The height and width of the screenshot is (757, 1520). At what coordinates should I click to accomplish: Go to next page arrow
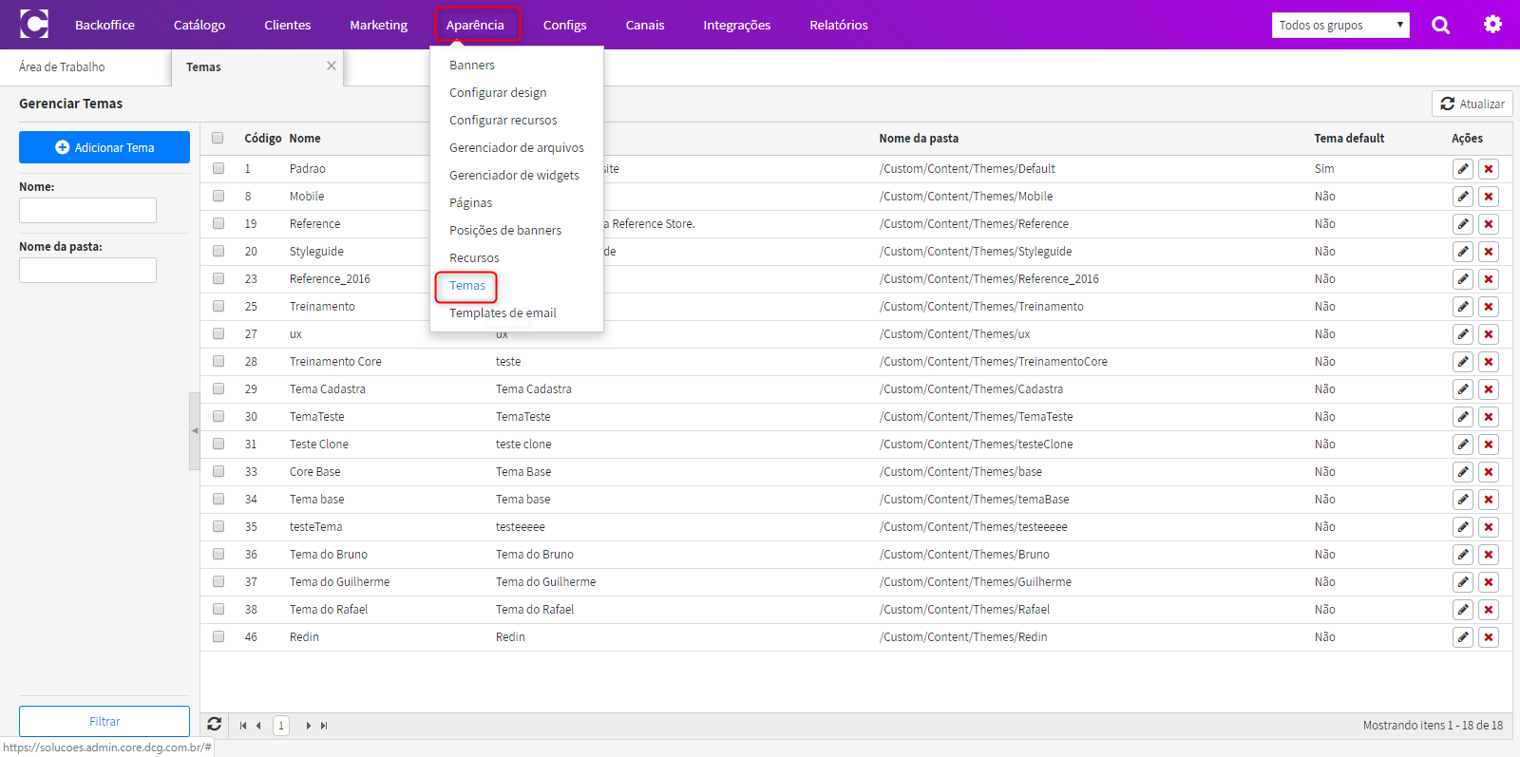point(308,726)
